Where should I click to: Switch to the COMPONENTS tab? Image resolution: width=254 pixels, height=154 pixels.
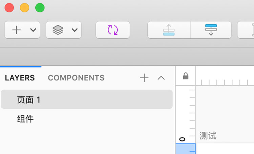coord(76,78)
